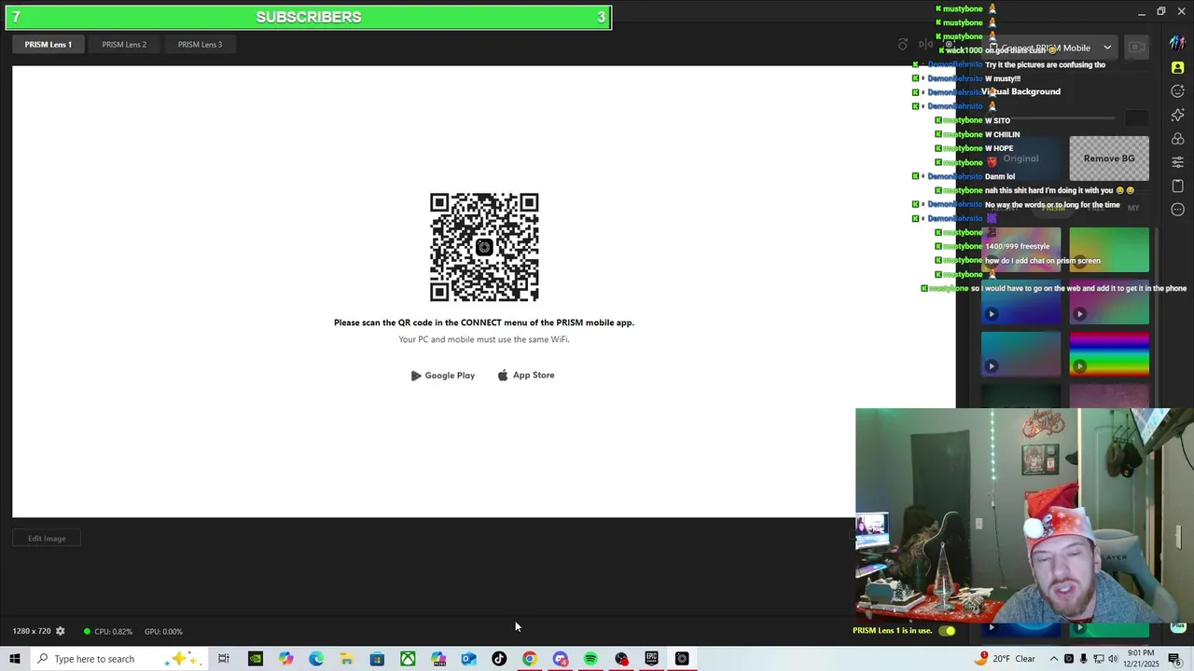Viewport: 1194px width, 671px height.
Task: Open the sparkle effects icon in sidebar
Action: 1178,115
